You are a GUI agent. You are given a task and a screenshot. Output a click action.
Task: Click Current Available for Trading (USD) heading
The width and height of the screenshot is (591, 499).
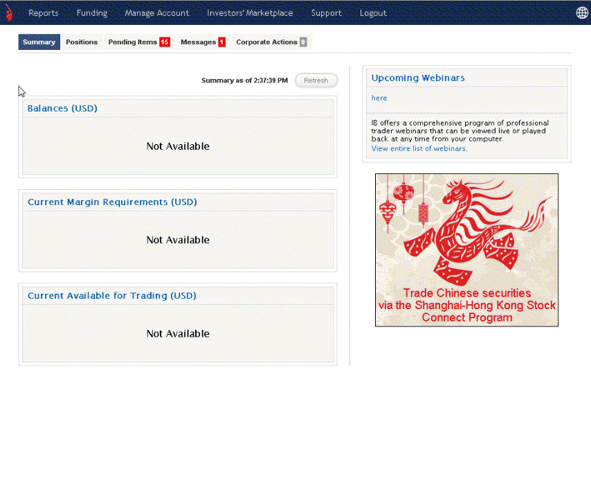112,295
